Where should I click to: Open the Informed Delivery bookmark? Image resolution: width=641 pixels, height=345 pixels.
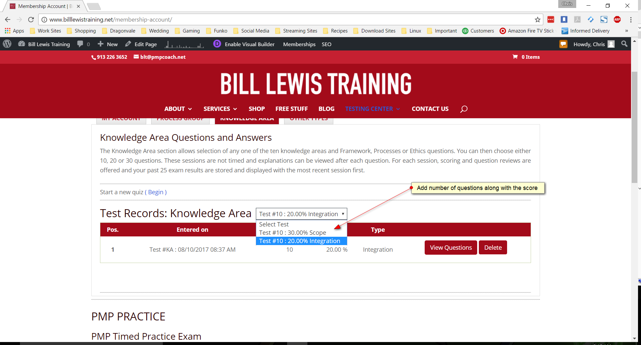[x=586, y=31]
